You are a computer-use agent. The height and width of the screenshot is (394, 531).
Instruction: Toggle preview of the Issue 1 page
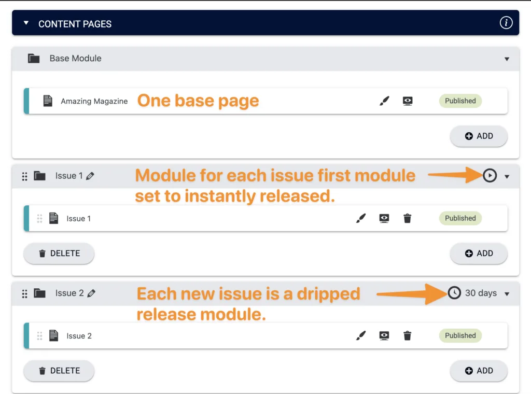pyautogui.click(x=384, y=218)
